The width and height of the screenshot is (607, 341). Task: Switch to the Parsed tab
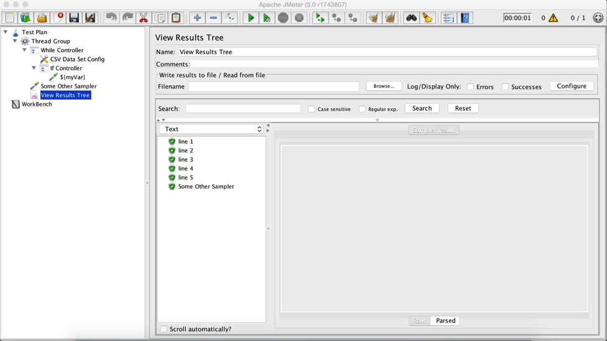(446, 321)
